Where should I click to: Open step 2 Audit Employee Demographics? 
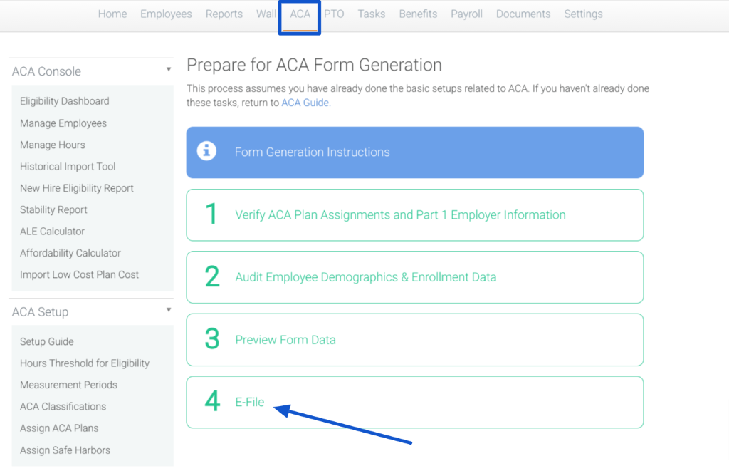point(415,277)
